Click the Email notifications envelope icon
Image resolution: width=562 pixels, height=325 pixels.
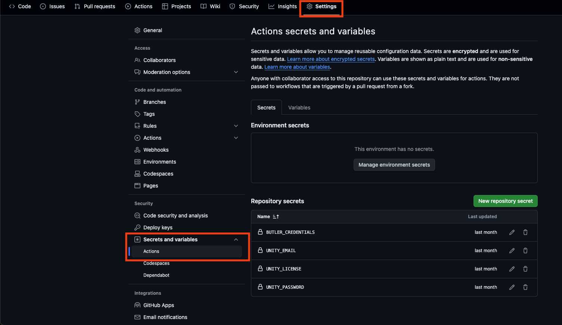click(137, 317)
